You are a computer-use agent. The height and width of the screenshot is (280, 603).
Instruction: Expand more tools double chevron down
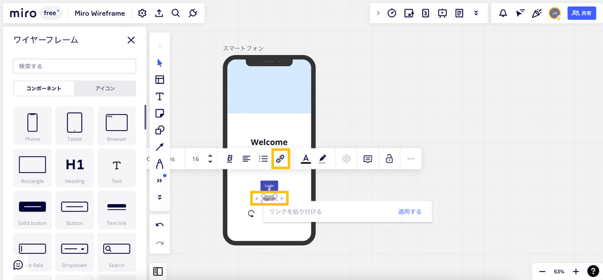tap(160, 197)
